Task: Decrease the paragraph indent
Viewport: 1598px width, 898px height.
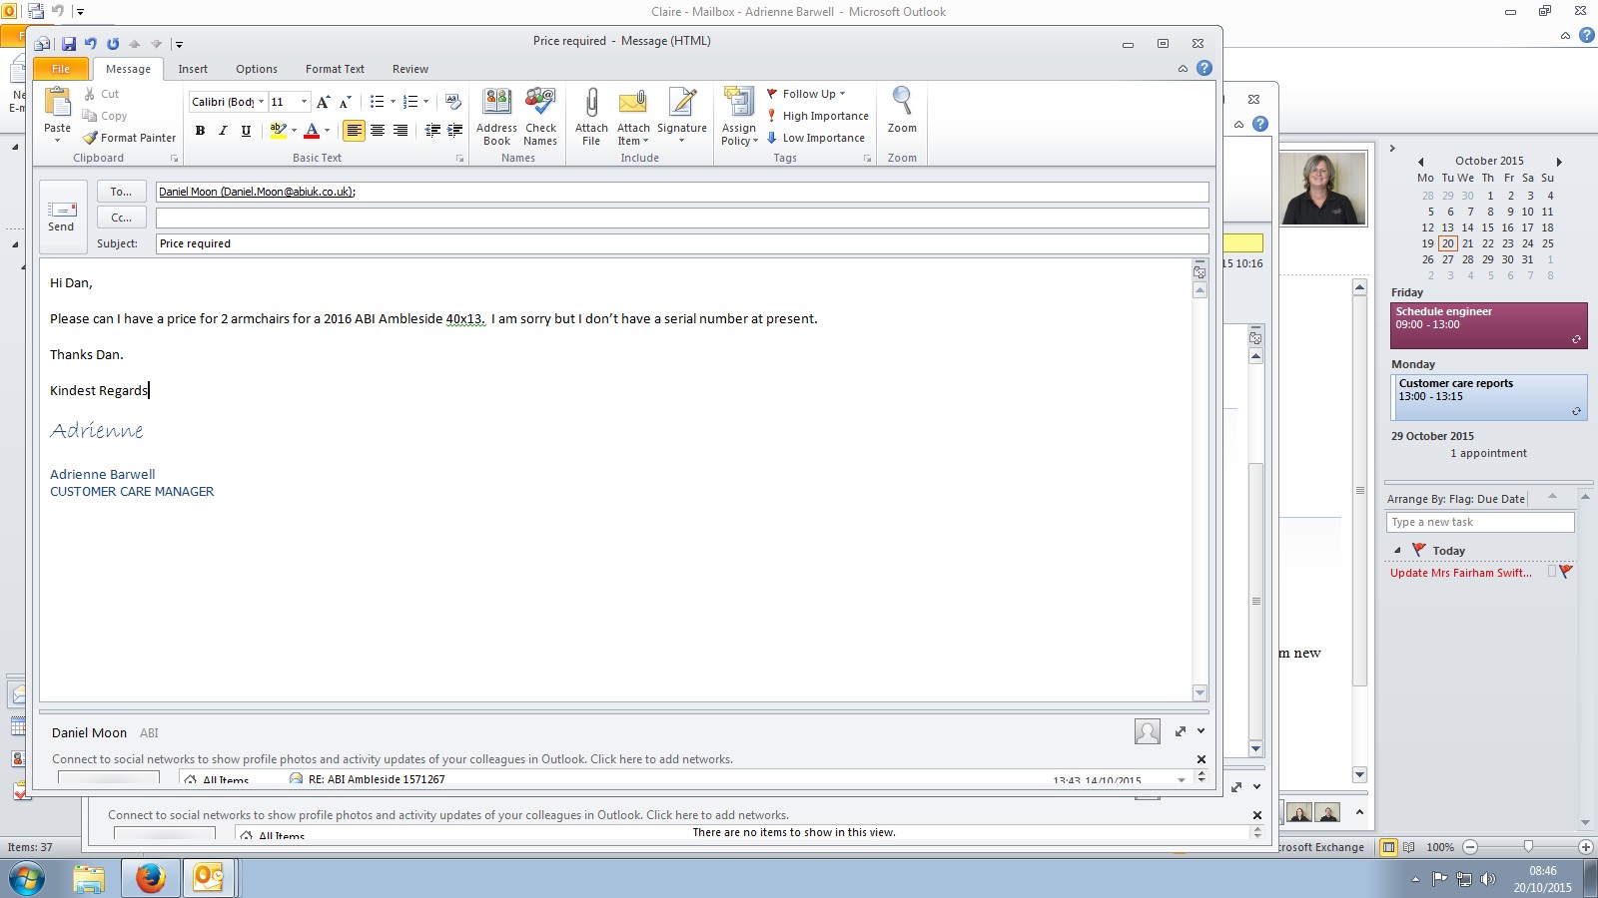Action: click(x=432, y=131)
